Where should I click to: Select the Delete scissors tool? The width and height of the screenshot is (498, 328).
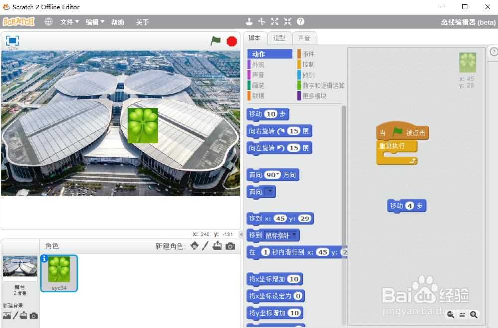[262, 21]
